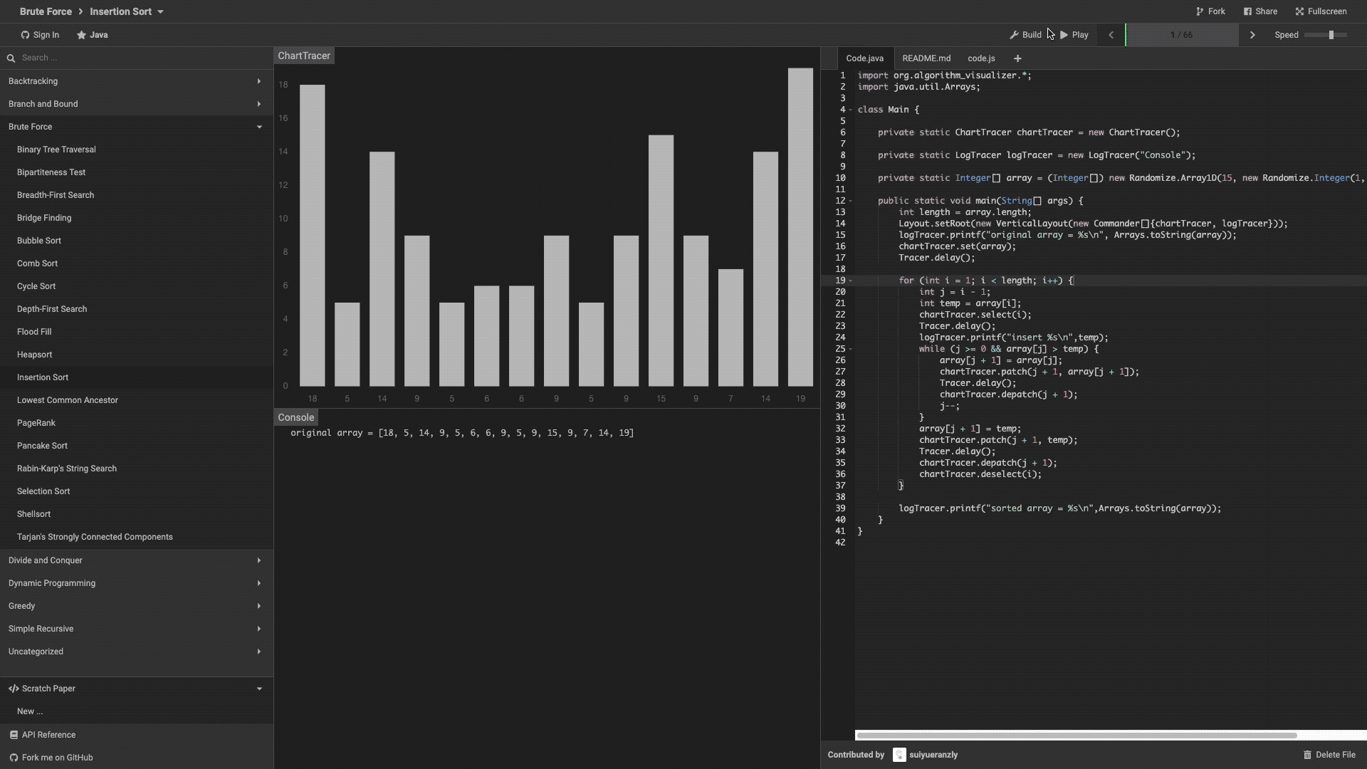The width and height of the screenshot is (1367, 769).
Task: Select Insertion Sort in sidebar
Action: click(x=137, y=377)
